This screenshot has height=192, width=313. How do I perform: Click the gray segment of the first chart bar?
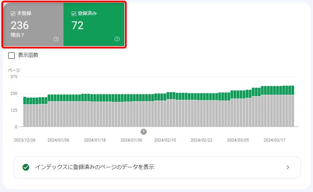(25, 115)
